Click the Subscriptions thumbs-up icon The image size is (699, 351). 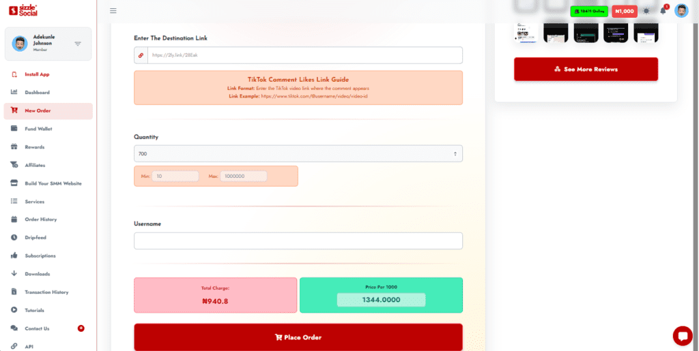point(14,256)
